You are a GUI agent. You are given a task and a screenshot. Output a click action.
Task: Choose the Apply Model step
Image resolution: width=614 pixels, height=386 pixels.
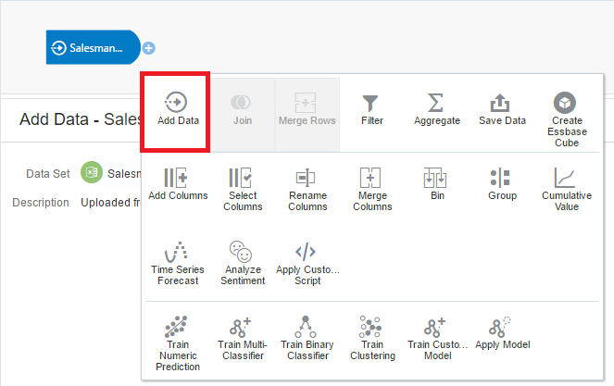click(x=502, y=332)
